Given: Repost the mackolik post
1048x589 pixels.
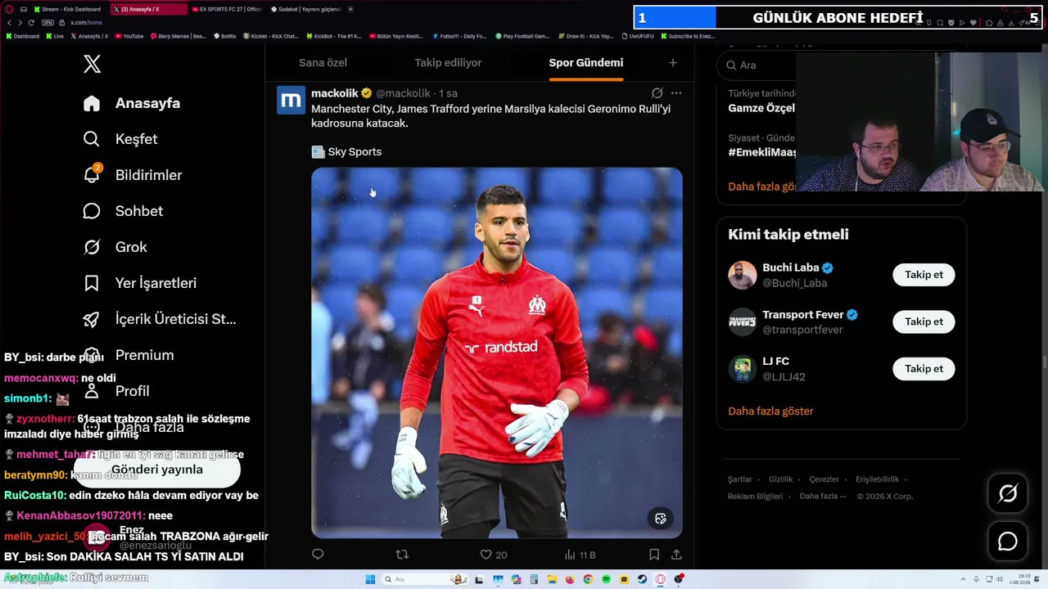Looking at the screenshot, I should coord(402,555).
